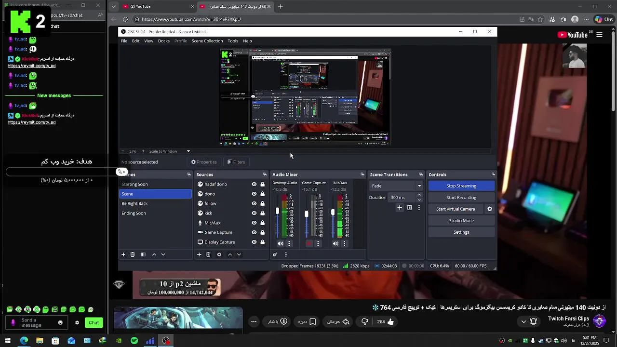
Task: Pop out the Sources dock panel
Action: (x=265, y=174)
